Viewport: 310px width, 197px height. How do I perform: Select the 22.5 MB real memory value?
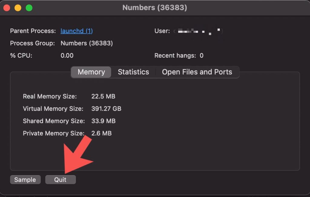click(103, 96)
